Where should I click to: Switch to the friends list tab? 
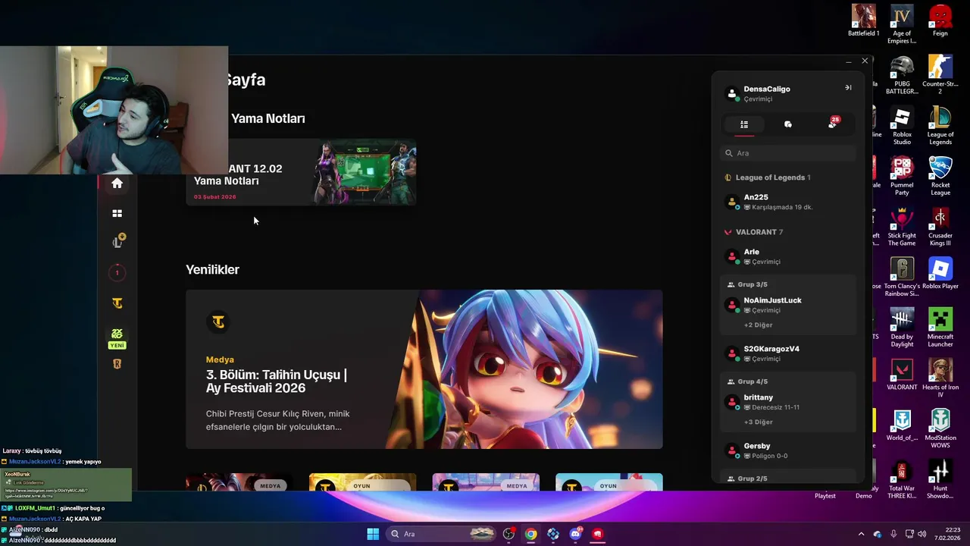pyautogui.click(x=744, y=124)
